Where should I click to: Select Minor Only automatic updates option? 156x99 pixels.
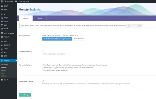(x=43, y=67)
